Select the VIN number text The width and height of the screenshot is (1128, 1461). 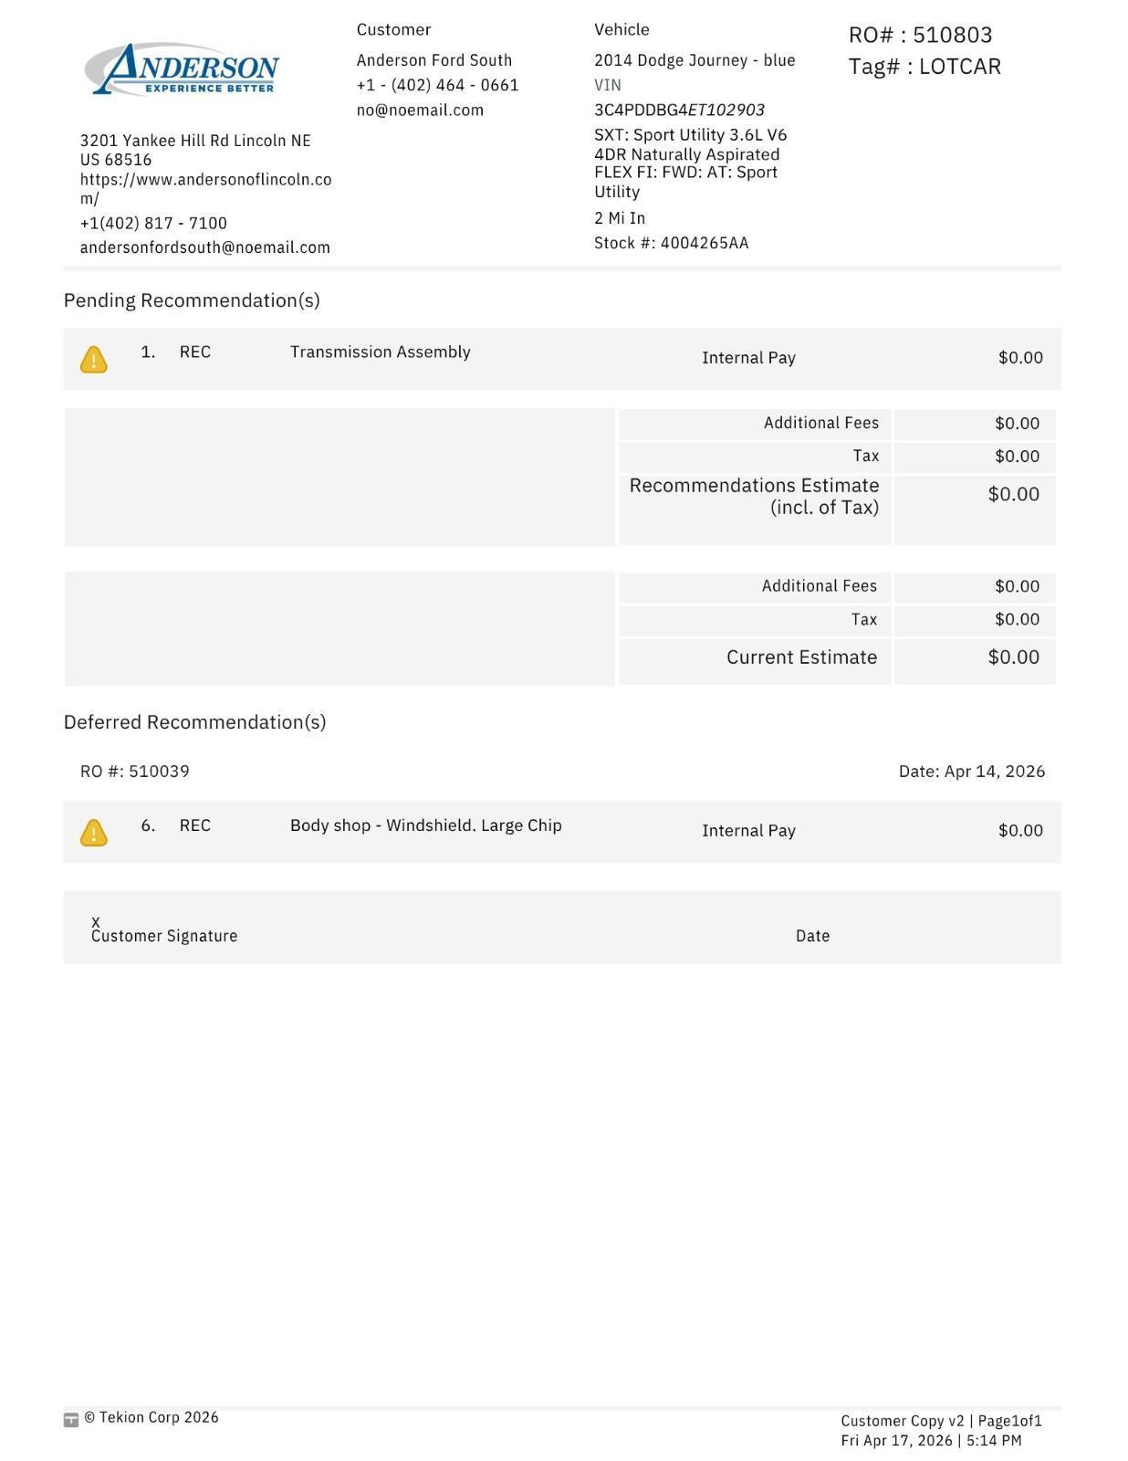point(679,110)
